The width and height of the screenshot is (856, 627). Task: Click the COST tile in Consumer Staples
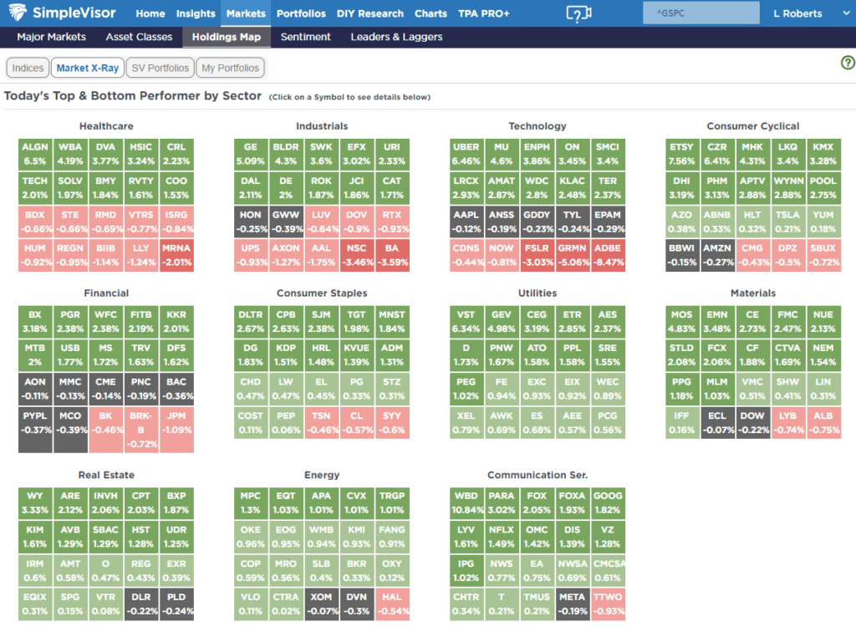point(251,423)
